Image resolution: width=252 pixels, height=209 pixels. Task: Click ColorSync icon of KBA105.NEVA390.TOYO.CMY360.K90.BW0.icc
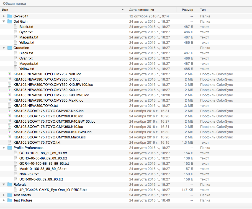click(x=10, y=95)
